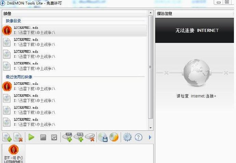The width and height of the screenshot is (236, 163).
Task: Click the 最近使用的映像 section header
Action: 19,77
